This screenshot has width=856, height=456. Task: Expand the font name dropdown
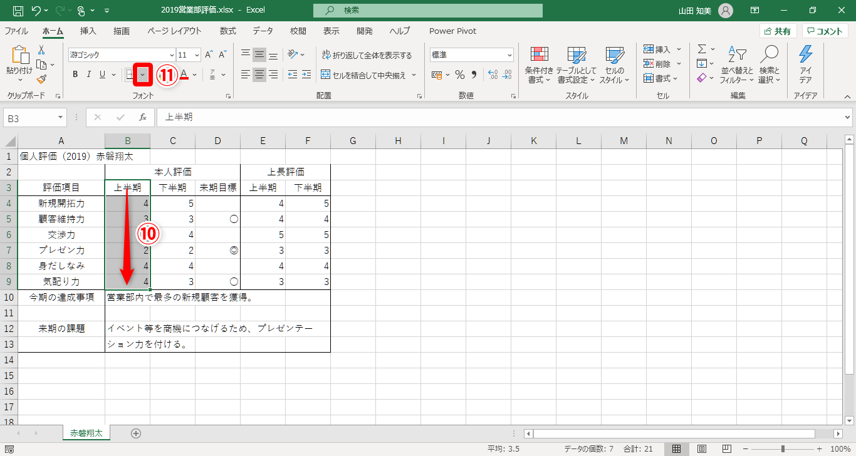172,55
